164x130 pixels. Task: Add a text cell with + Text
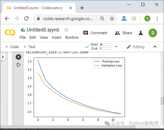(x=30, y=47)
